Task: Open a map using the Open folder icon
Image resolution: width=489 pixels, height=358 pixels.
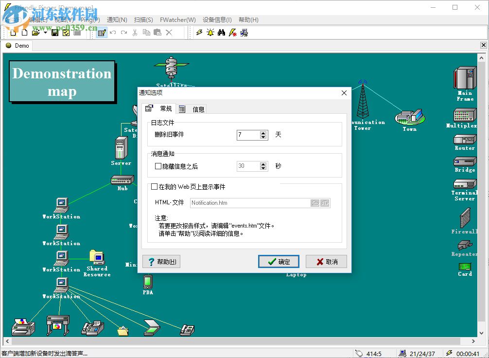Action: (x=35, y=33)
